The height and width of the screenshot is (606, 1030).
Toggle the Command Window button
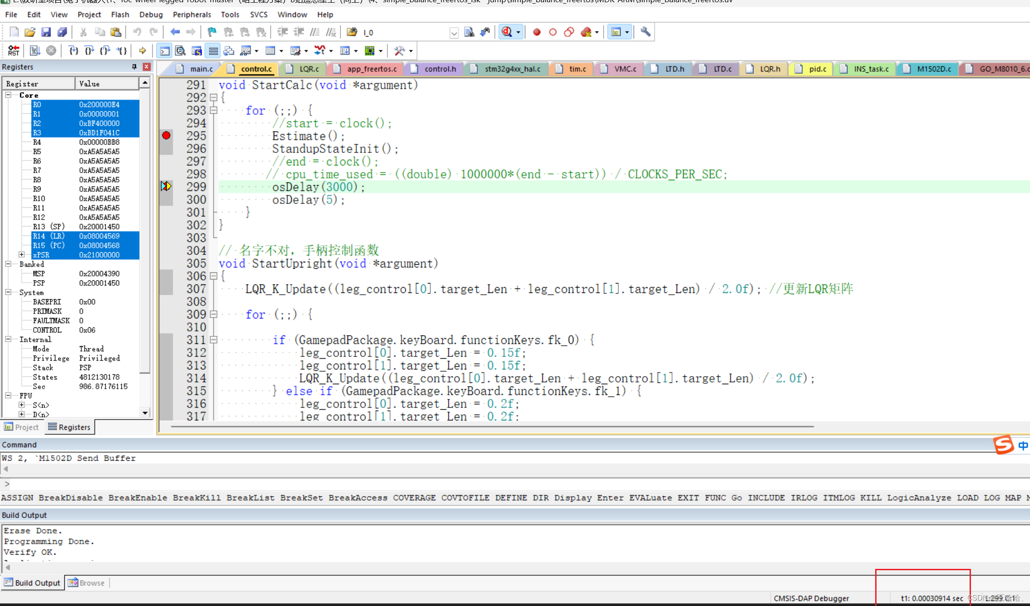165,51
